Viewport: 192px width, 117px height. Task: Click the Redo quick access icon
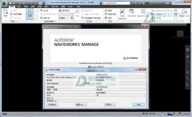[x=31, y=3]
